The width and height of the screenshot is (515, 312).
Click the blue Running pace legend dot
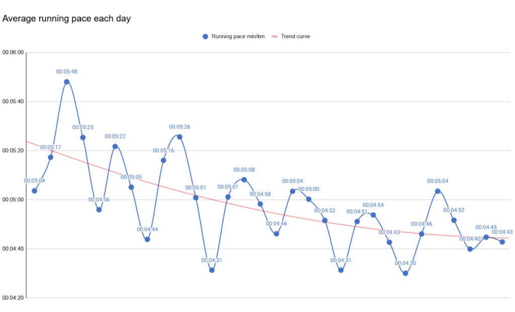(x=205, y=37)
